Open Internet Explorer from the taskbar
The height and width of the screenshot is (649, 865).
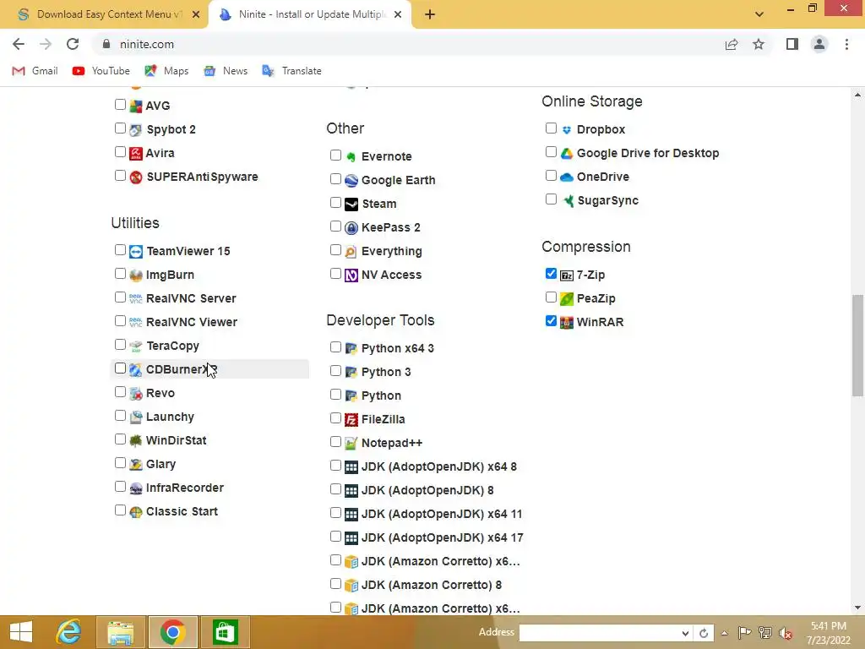click(x=69, y=632)
